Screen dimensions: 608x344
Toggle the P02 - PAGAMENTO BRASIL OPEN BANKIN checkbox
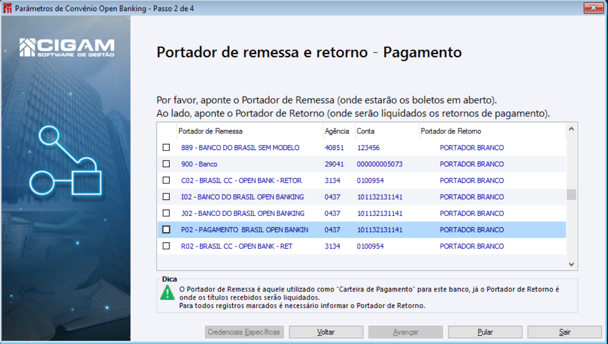[166, 230]
